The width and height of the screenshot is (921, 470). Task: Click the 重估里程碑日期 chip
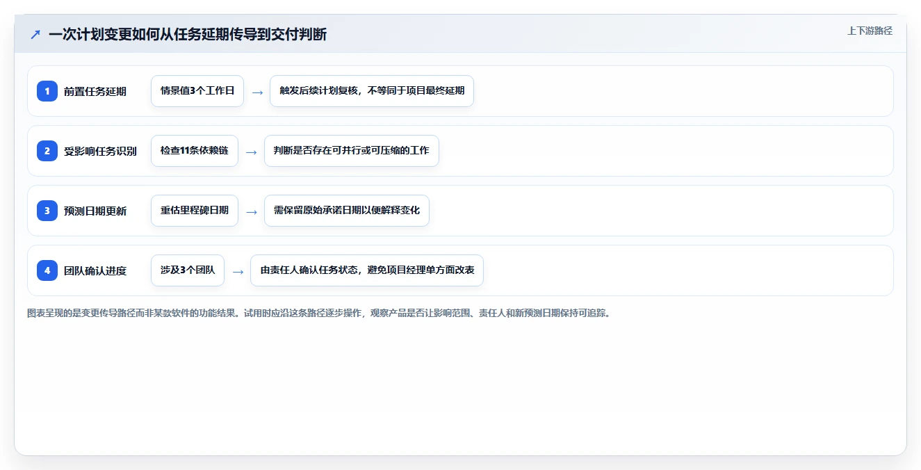tap(195, 211)
